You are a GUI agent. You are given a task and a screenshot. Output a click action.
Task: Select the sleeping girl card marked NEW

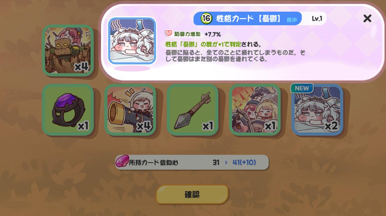pyautogui.click(x=317, y=110)
